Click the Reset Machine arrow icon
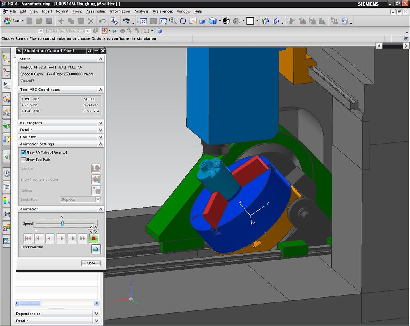The width and height of the screenshot is (410, 326). 96,250
